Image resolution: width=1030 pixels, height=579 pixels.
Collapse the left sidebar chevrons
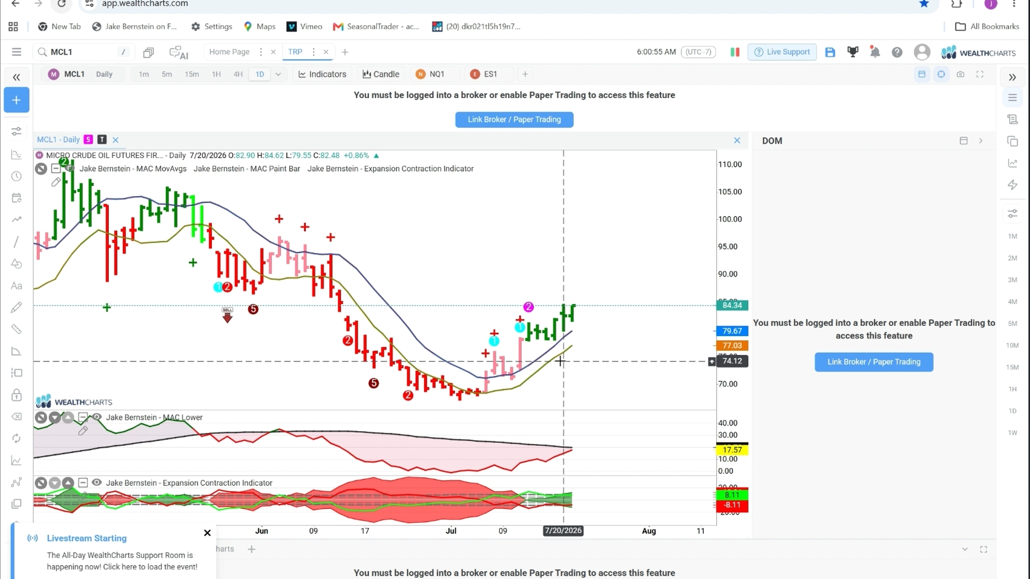coord(17,77)
